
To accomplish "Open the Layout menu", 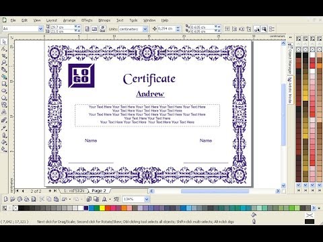I will pyautogui.click(x=52, y=20).
